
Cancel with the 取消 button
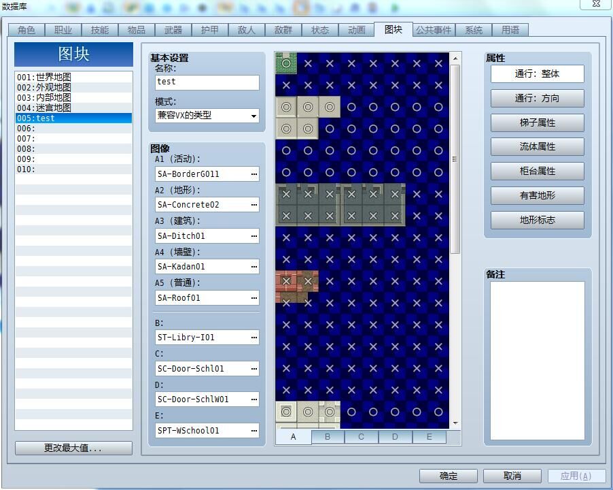click(x=512, y=476)
